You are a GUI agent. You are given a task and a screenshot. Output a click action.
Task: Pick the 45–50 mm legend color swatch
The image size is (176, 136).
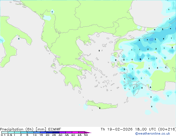pyautogui.click(x=82, y=132)
